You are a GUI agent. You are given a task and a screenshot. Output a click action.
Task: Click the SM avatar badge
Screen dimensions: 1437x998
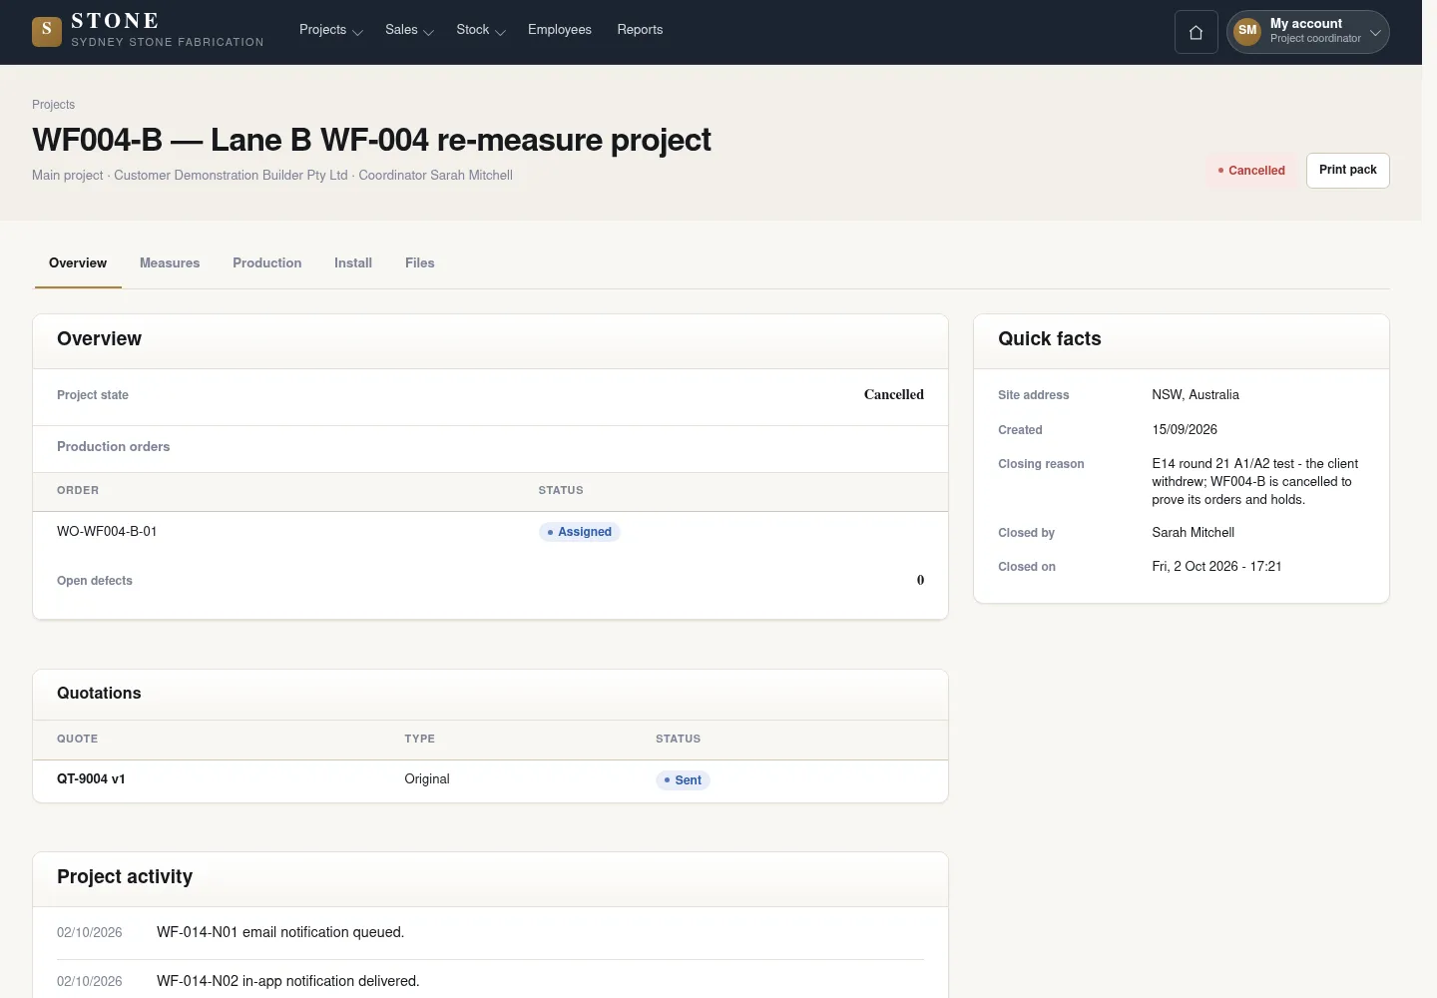[x=1247, y=31]
